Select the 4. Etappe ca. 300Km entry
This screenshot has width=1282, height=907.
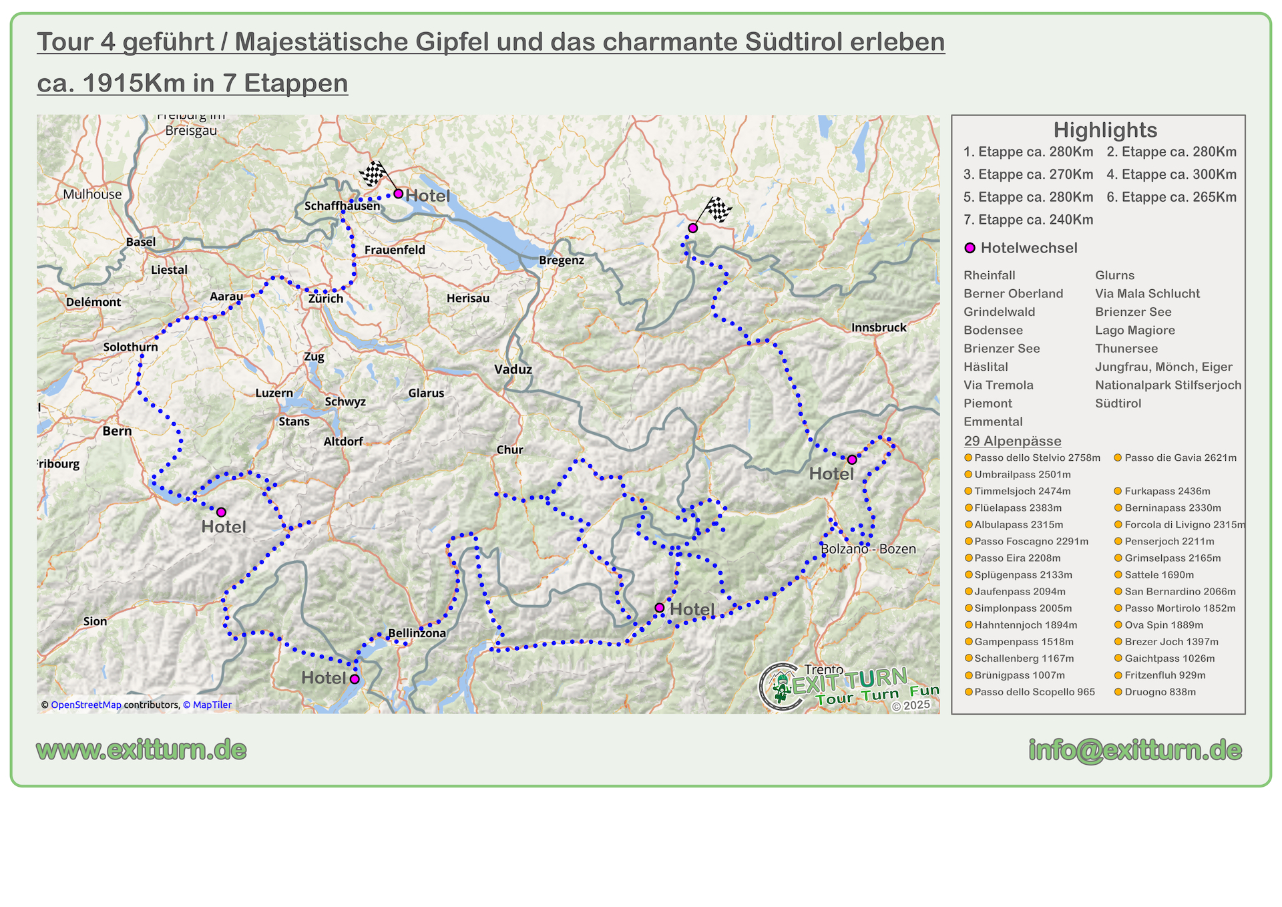click(1171, 174)
